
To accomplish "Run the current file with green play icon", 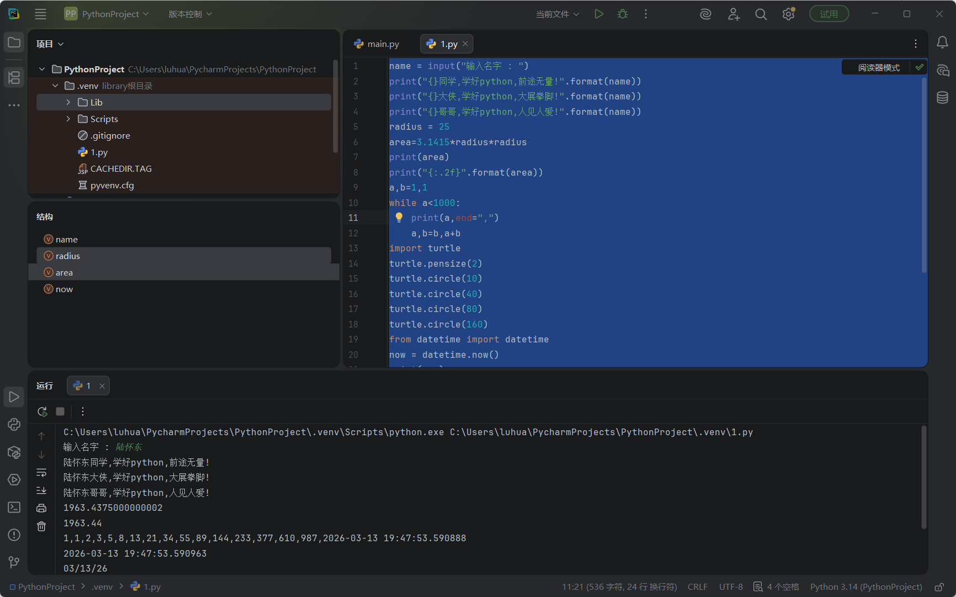I will (599, 14).
